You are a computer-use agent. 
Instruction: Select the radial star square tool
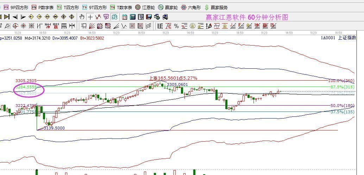[x=24, y=26]
